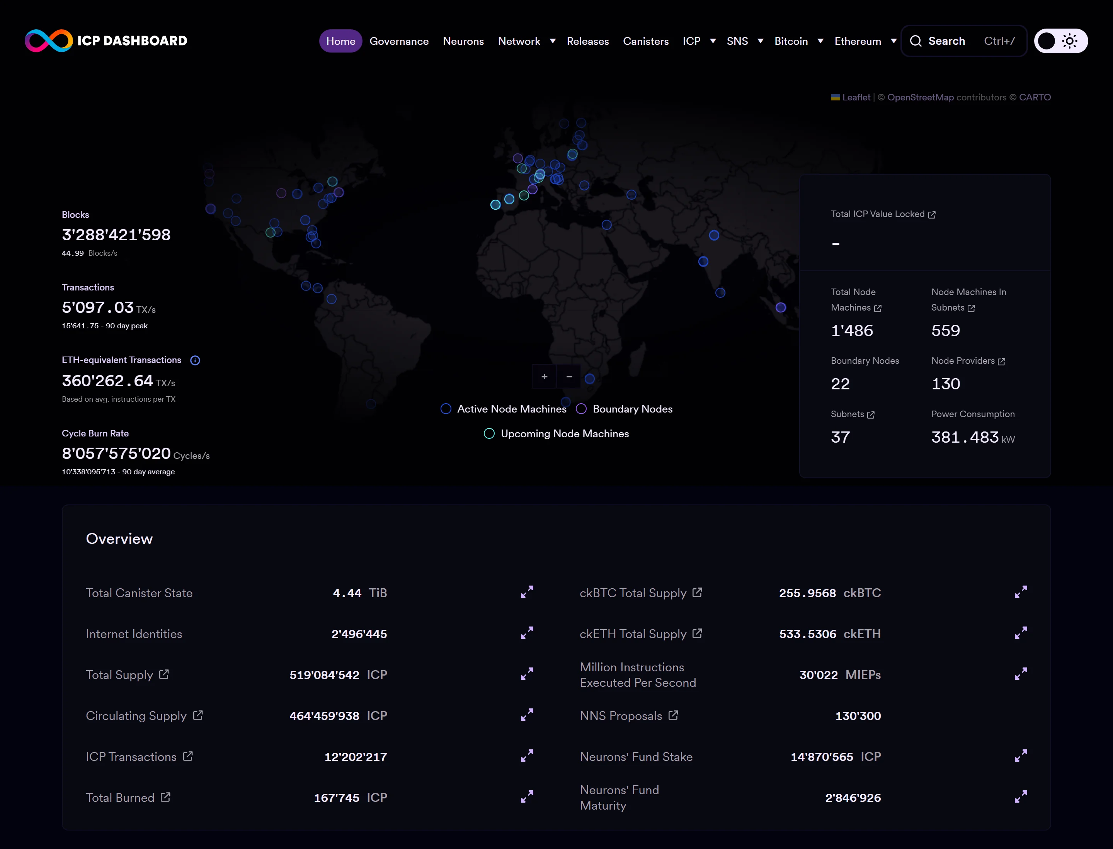Toggle Upcoming Node Machines legend marker

coord(489,434)
